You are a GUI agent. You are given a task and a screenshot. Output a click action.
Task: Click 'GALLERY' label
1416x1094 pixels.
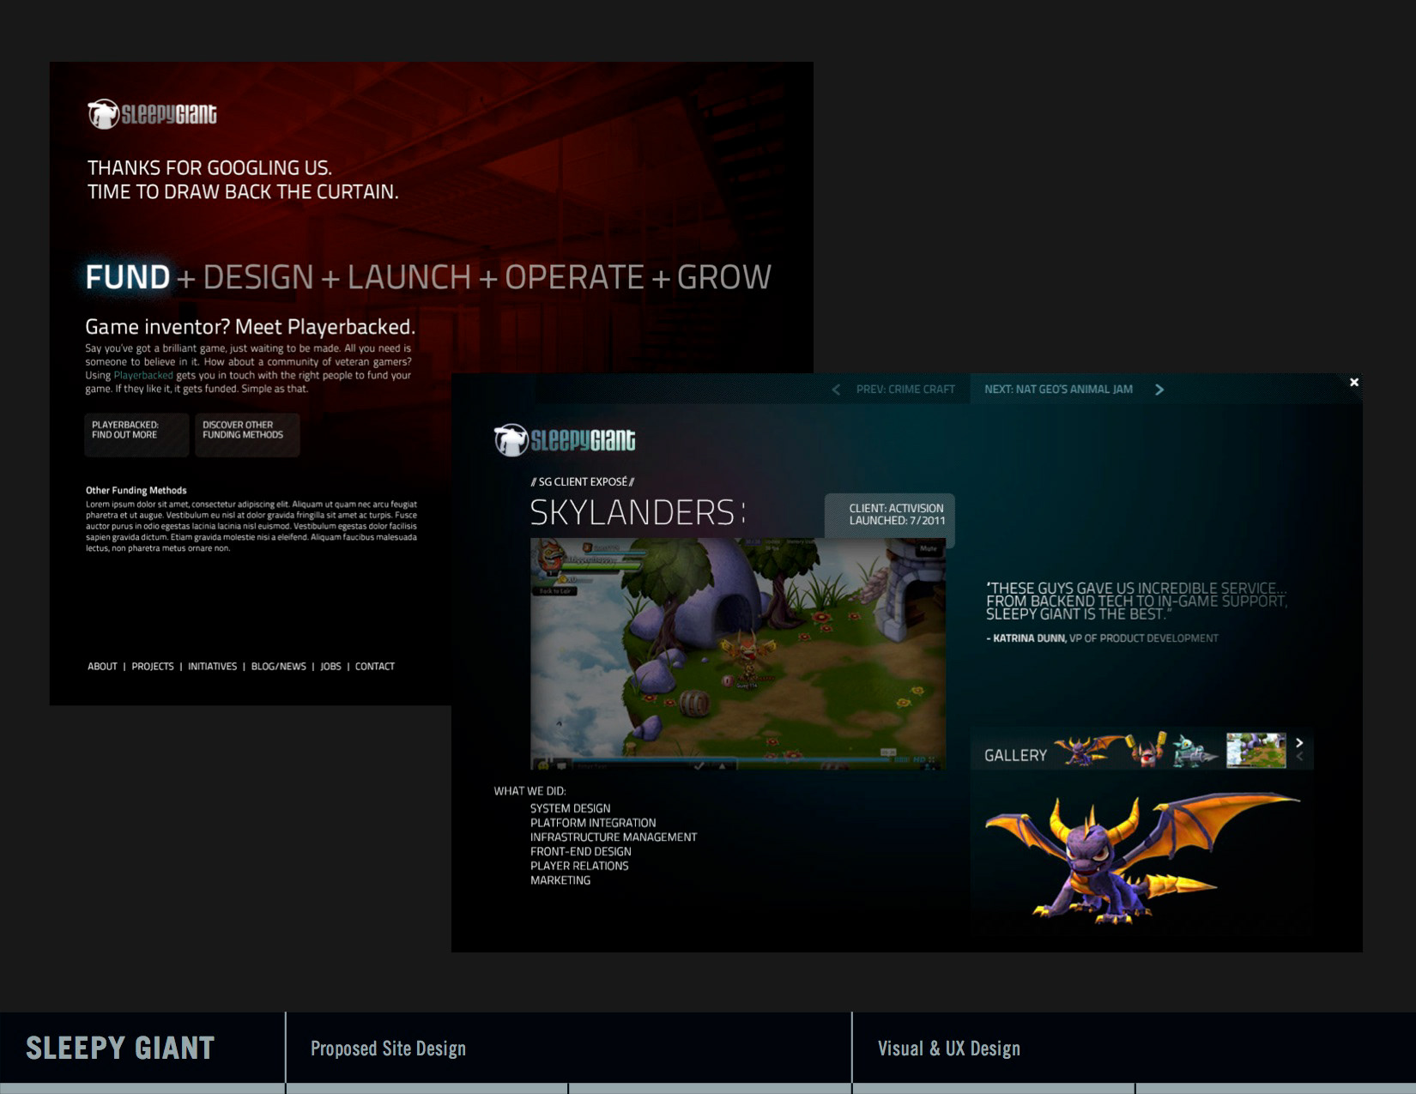click(1015, 755)
